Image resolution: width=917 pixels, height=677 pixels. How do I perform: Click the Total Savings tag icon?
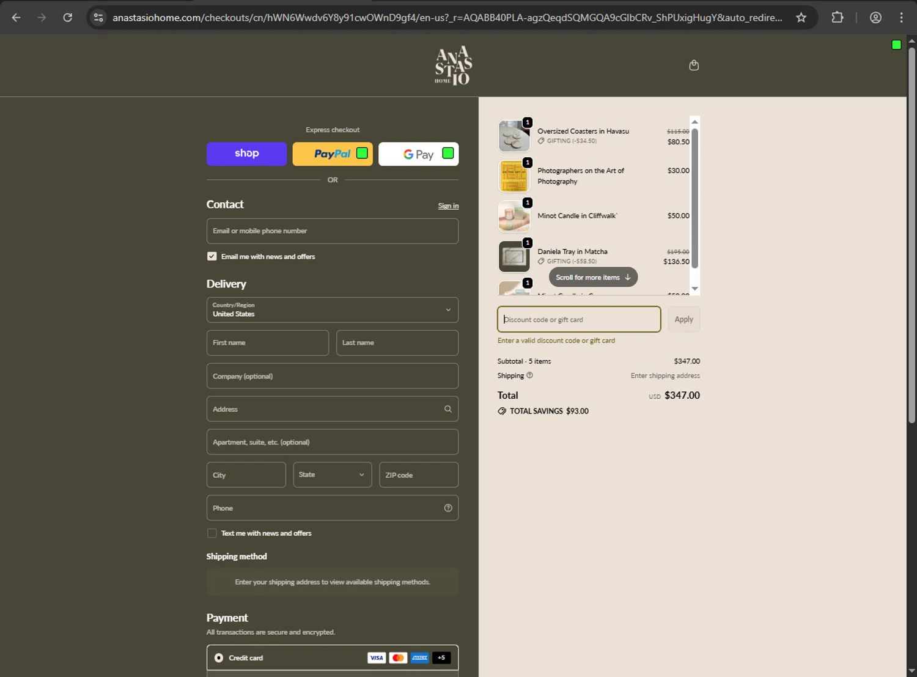pos(502,411)
